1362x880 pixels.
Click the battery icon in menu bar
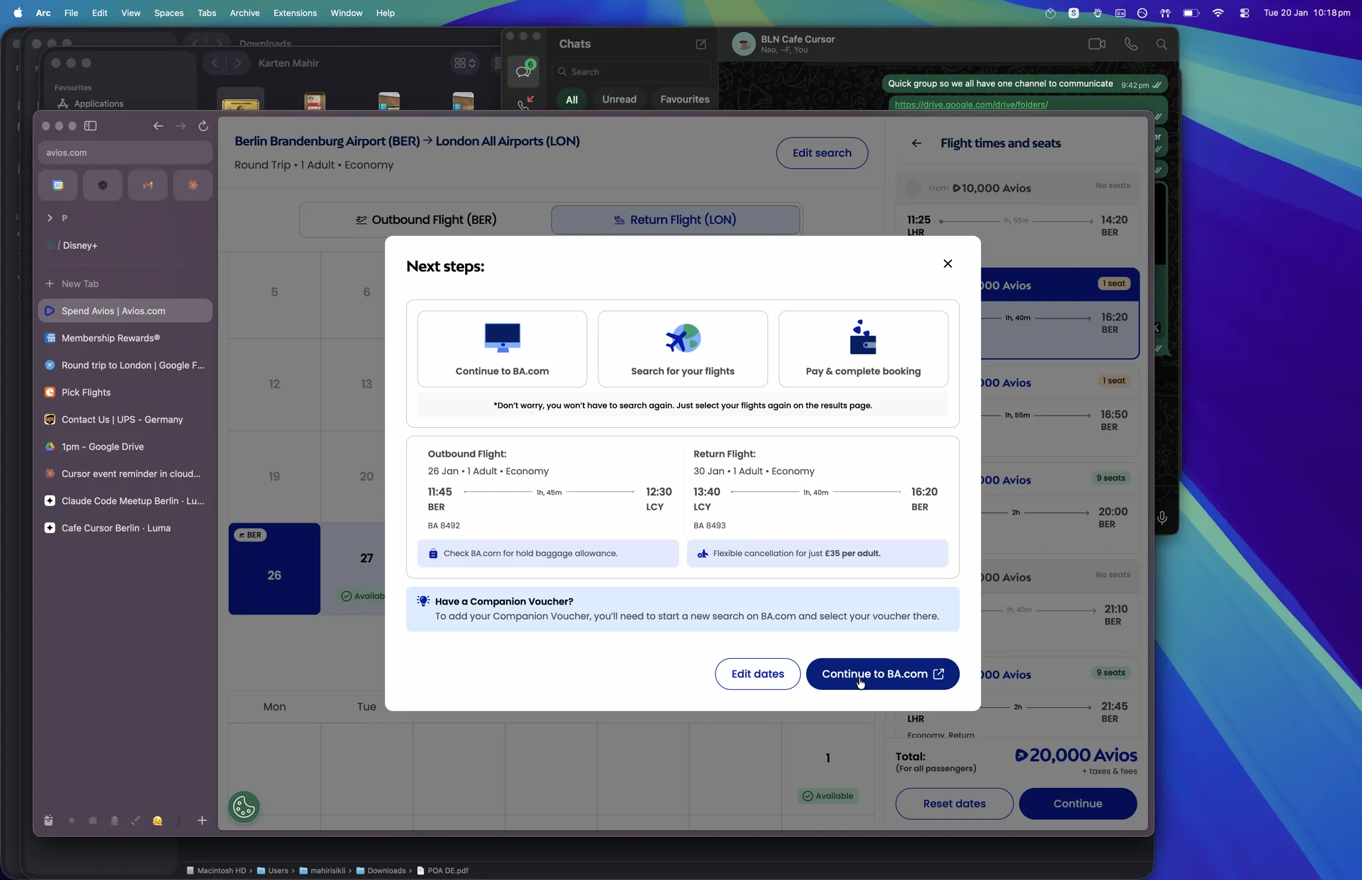point(1191,13)
